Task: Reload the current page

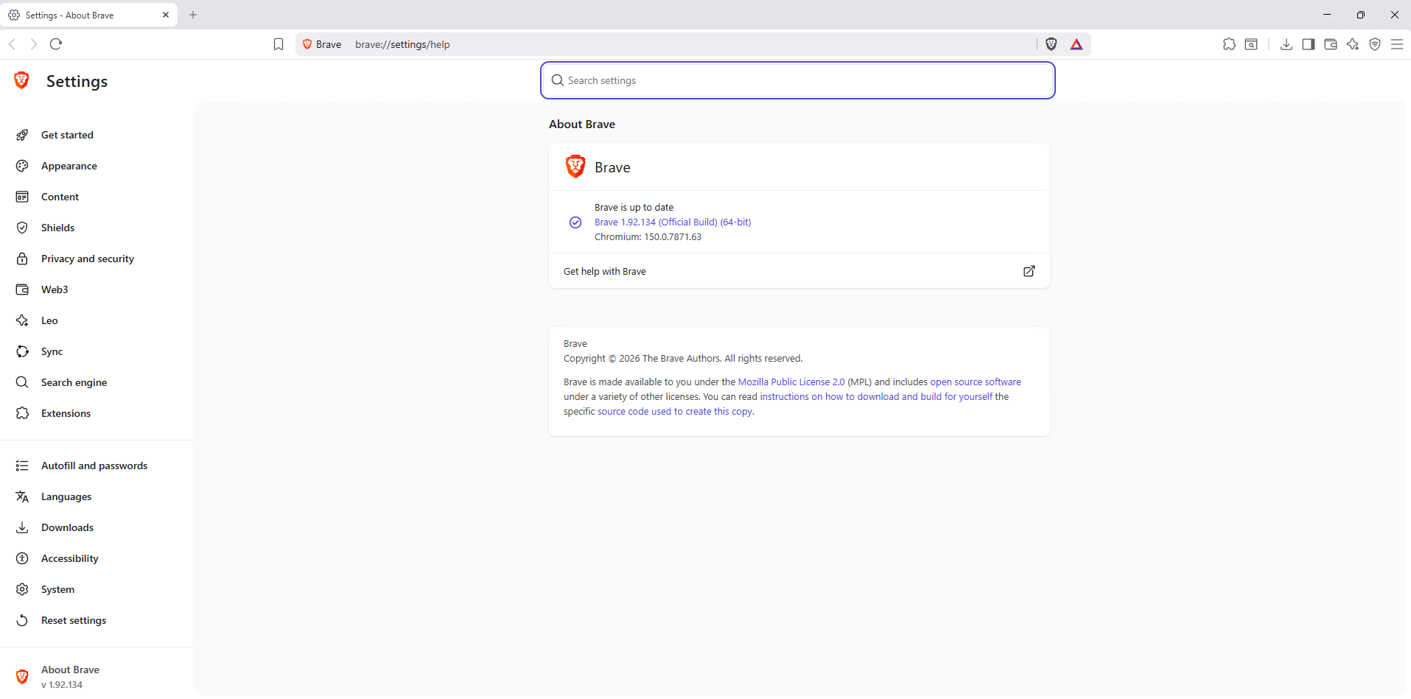Action: [56, 44]
